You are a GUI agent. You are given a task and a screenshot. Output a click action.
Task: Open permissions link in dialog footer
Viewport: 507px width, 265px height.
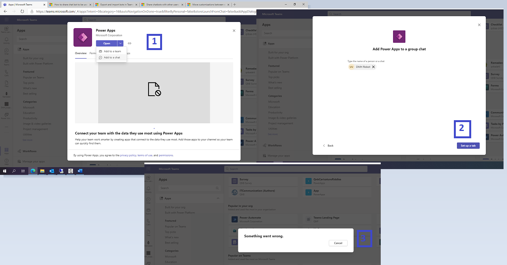click(x=166, y=155)
